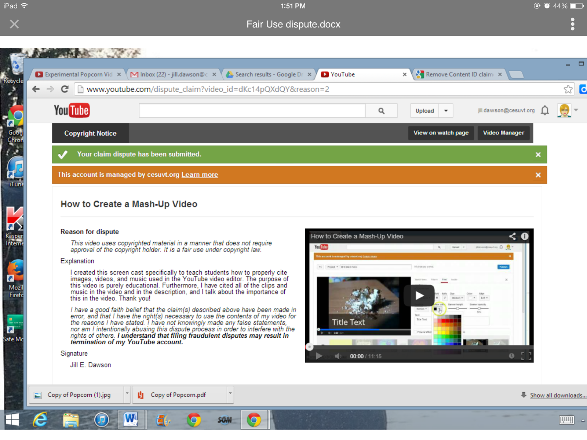Screen dimensions: 587x440
Task: Launch Internet Explorer from taskbar
Action: tap(40, 420)
